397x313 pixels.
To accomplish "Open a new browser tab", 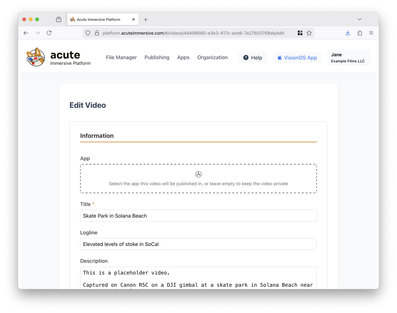I will click(x=146, y=19).
